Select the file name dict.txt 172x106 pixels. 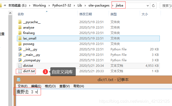(28, 66)
